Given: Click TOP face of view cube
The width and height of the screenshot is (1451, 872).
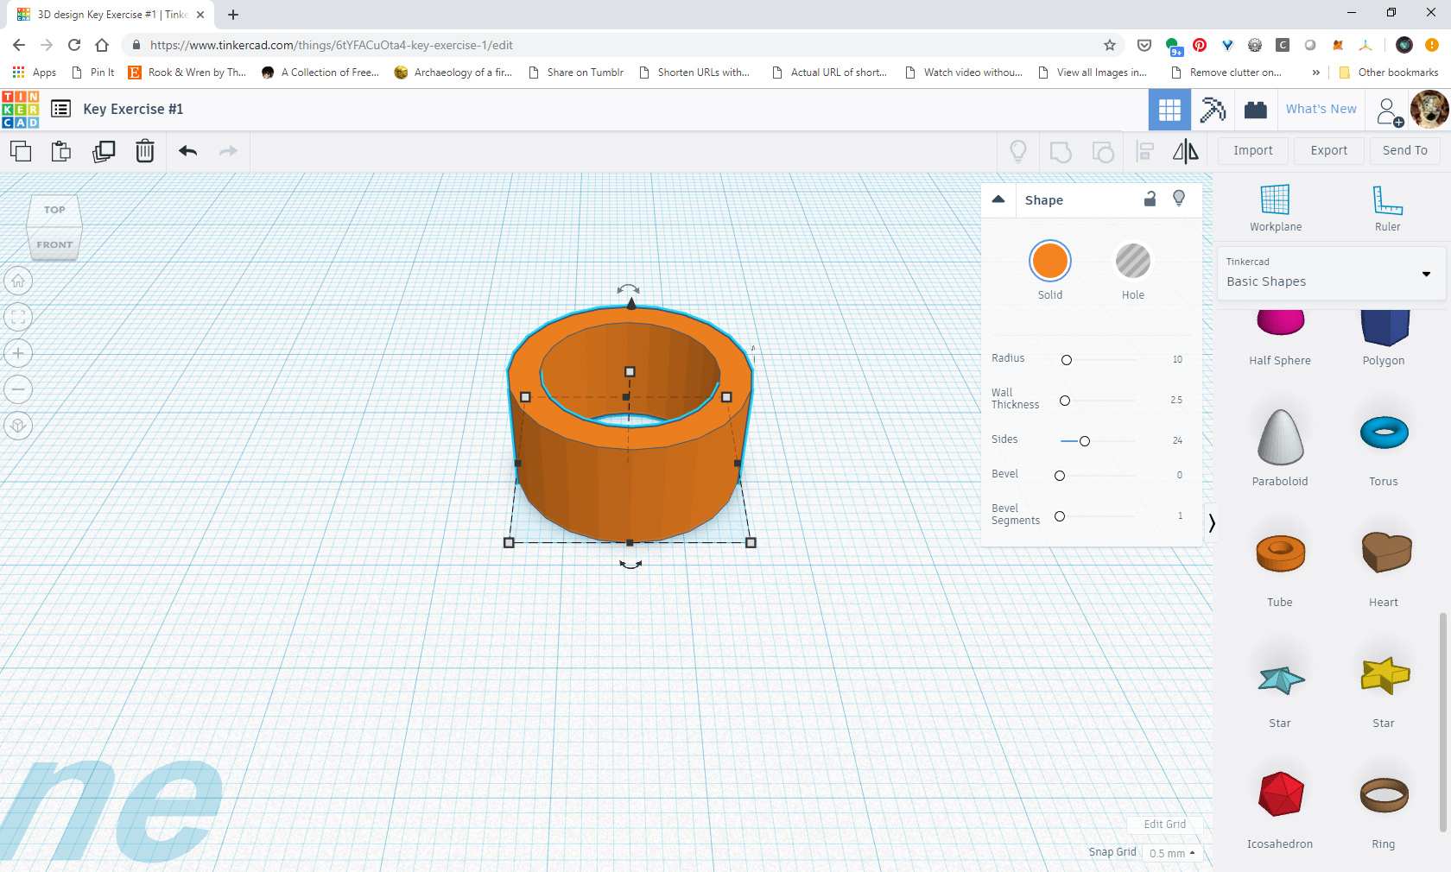Looking at the screenshot, I should point(54,210).
